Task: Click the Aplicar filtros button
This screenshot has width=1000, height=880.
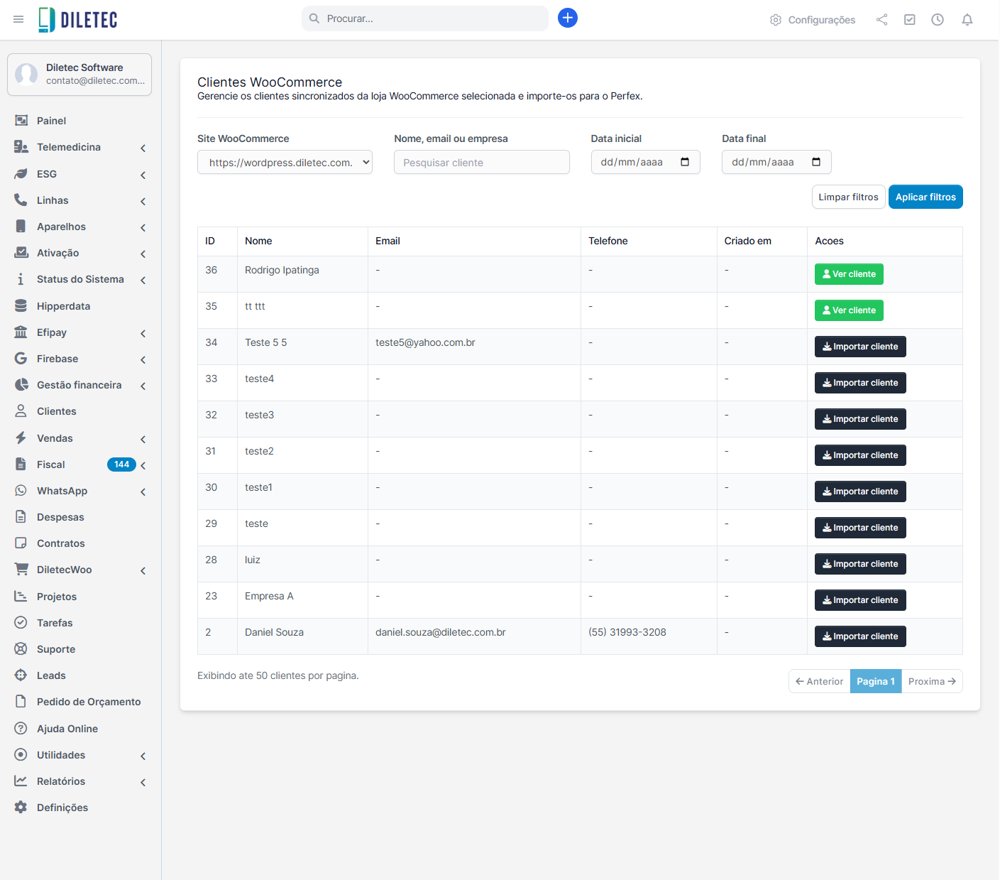Action: 925,197
